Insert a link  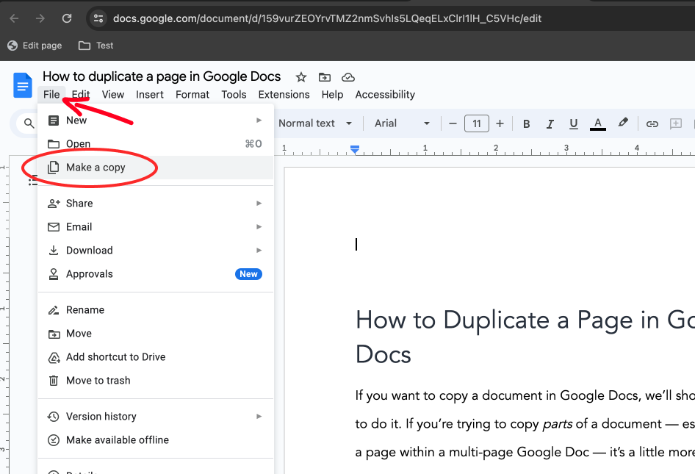[x=652, y=123]
